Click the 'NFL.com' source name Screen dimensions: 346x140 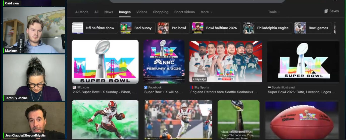(83, 87)
